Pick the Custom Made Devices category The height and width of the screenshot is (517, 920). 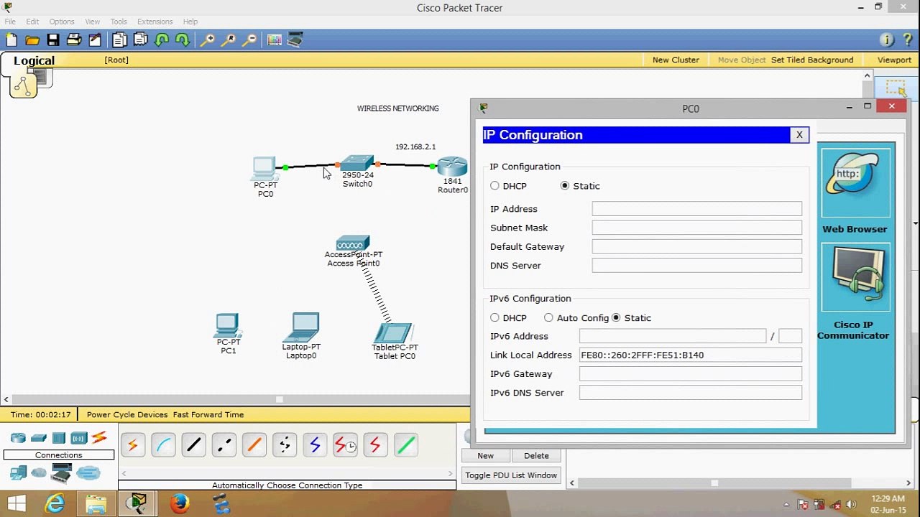pyautogui.click(x=61, y=472)
